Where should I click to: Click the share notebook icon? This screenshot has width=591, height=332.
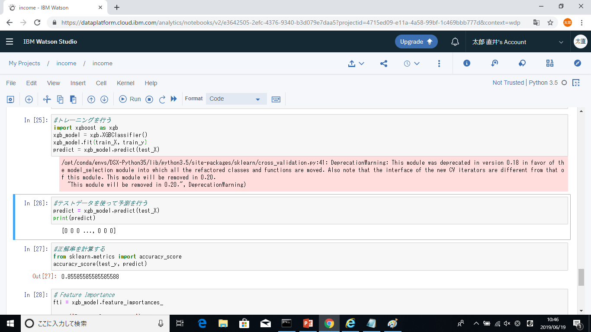click(384, 64)
